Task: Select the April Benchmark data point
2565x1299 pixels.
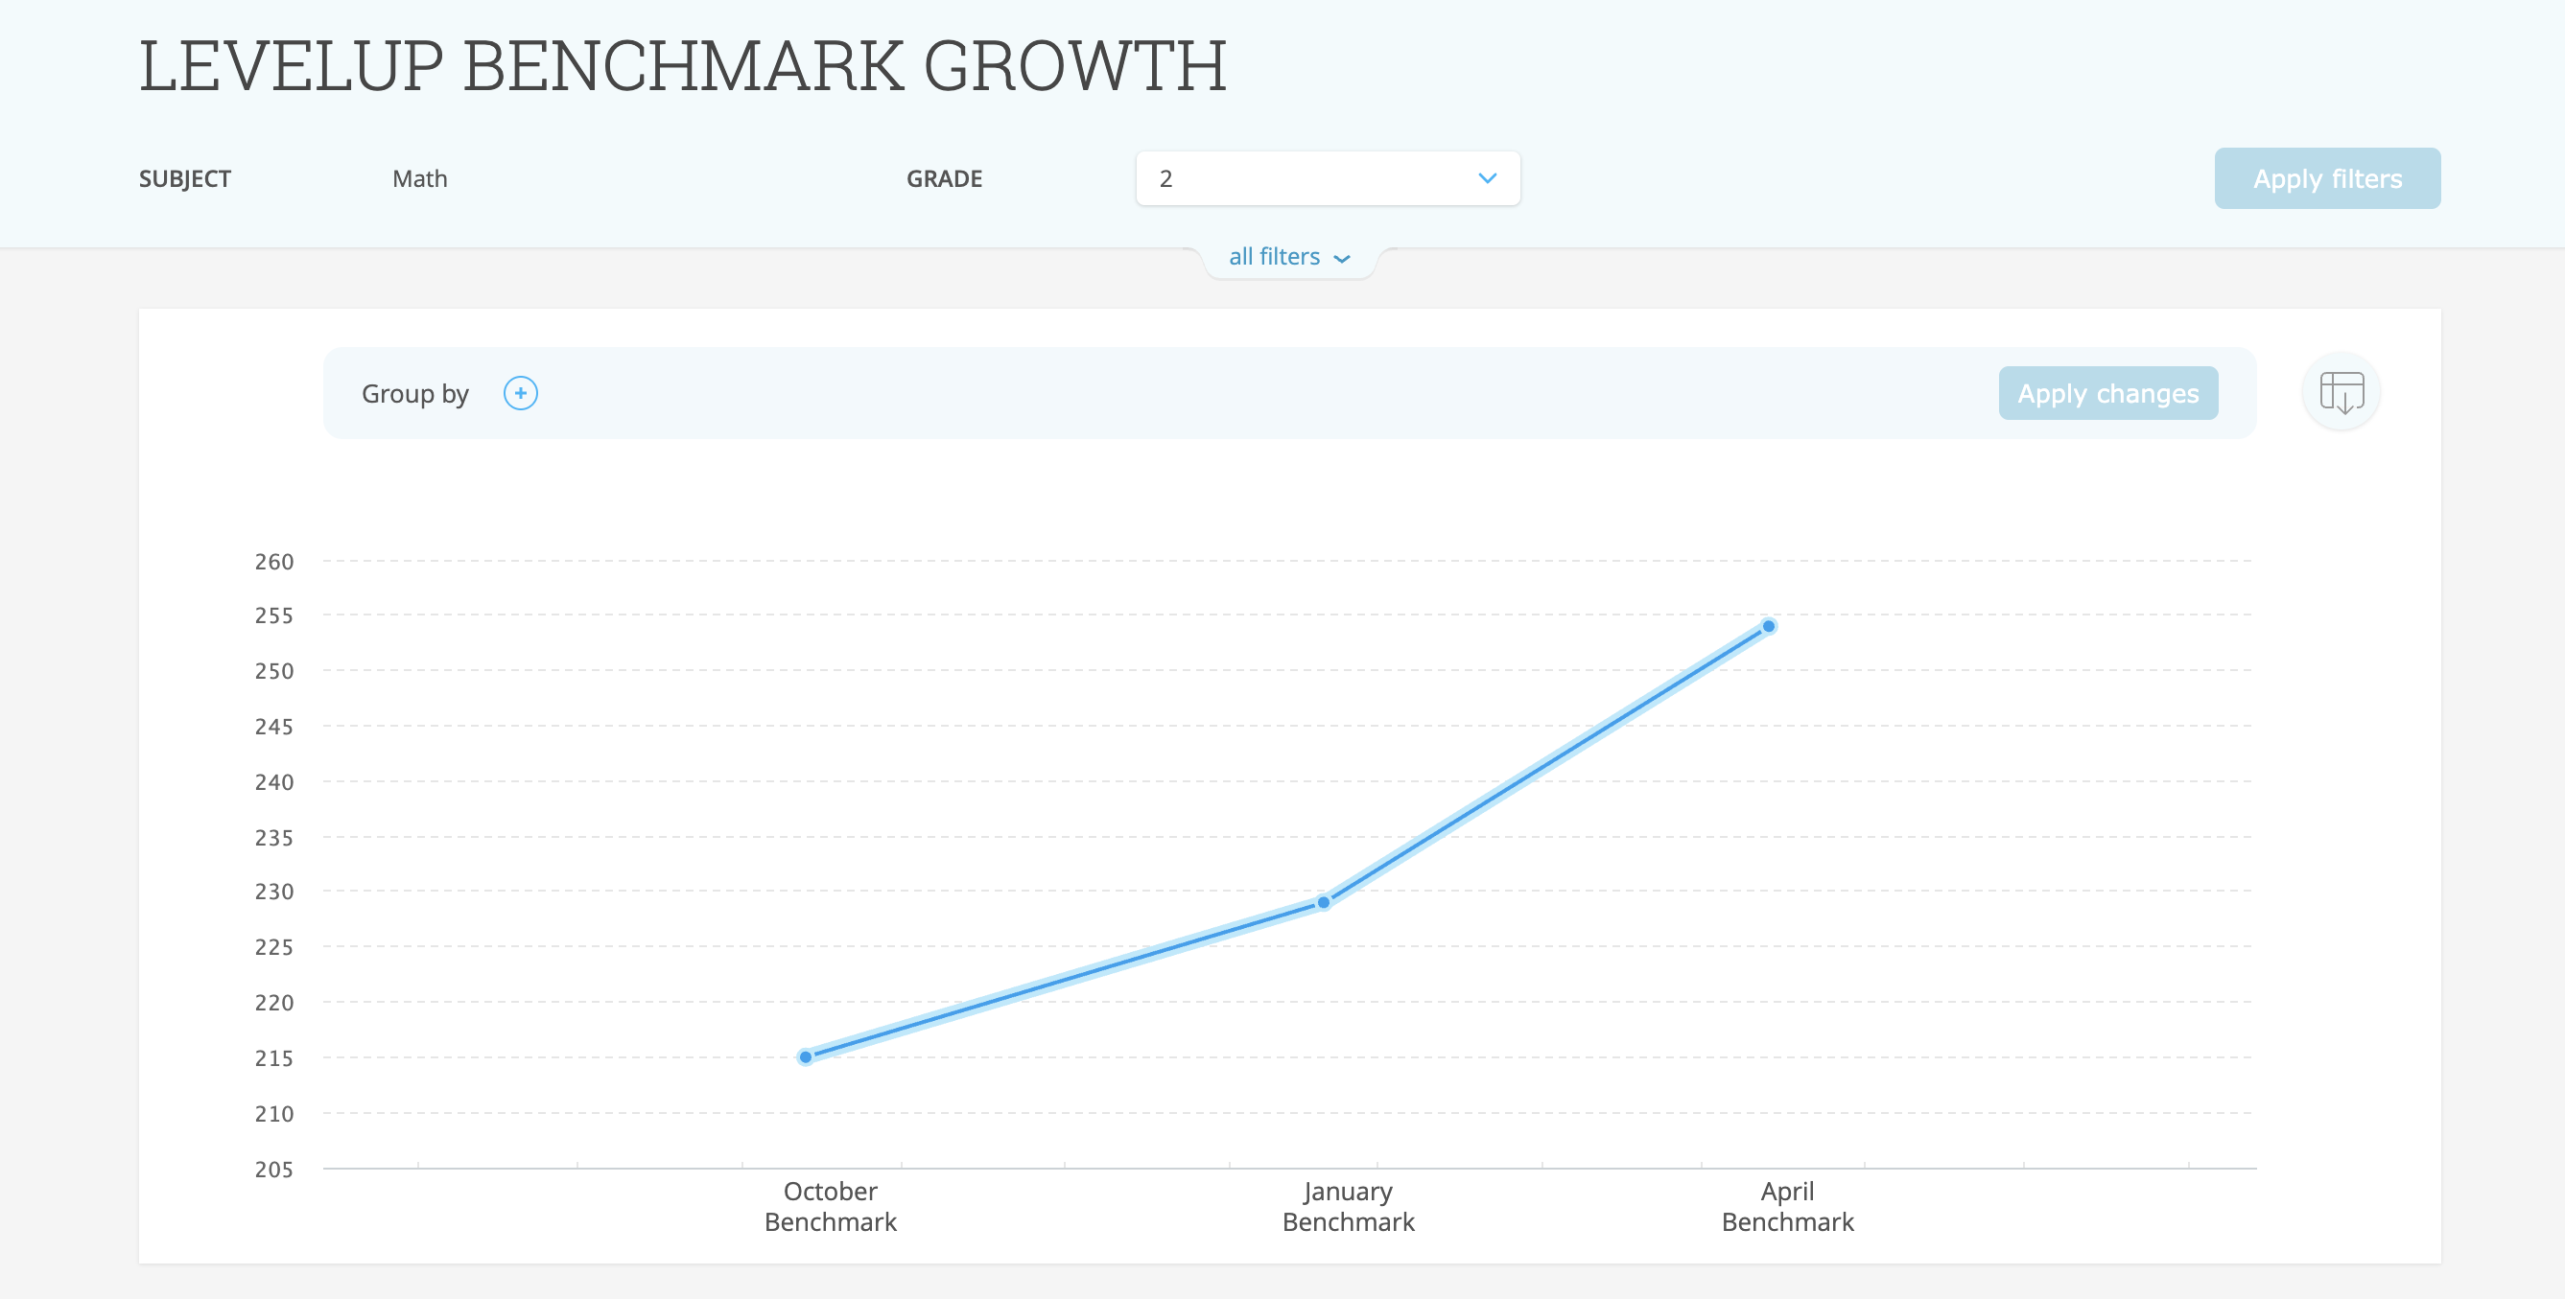Action: [x=1769, y=627]
